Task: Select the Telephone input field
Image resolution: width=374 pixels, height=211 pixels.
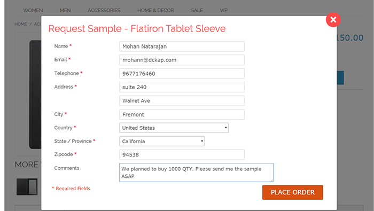Action: (182, 73)
